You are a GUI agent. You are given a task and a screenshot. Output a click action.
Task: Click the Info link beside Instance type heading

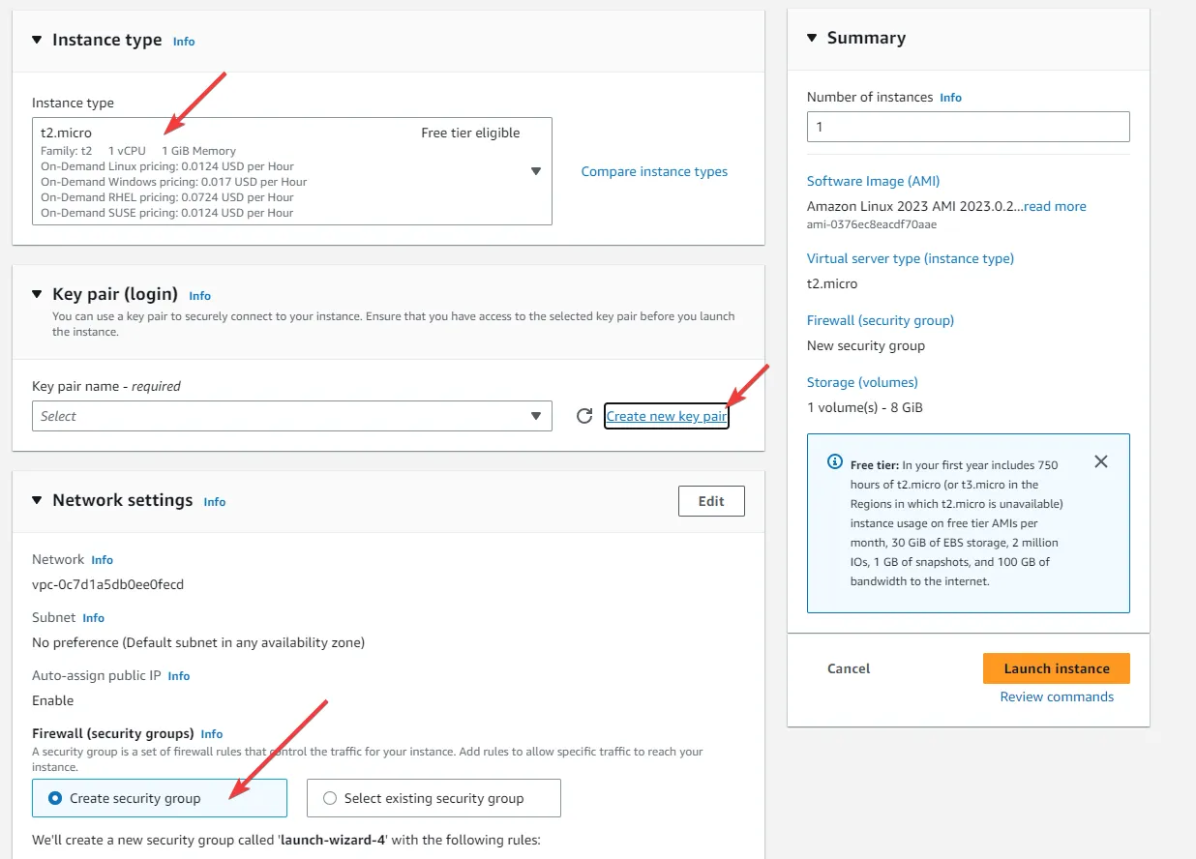[183, 42]
